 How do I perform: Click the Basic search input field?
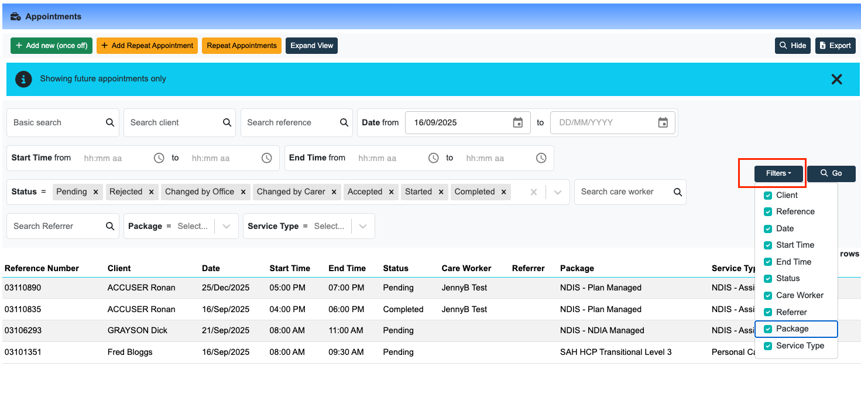click(56, 122)
